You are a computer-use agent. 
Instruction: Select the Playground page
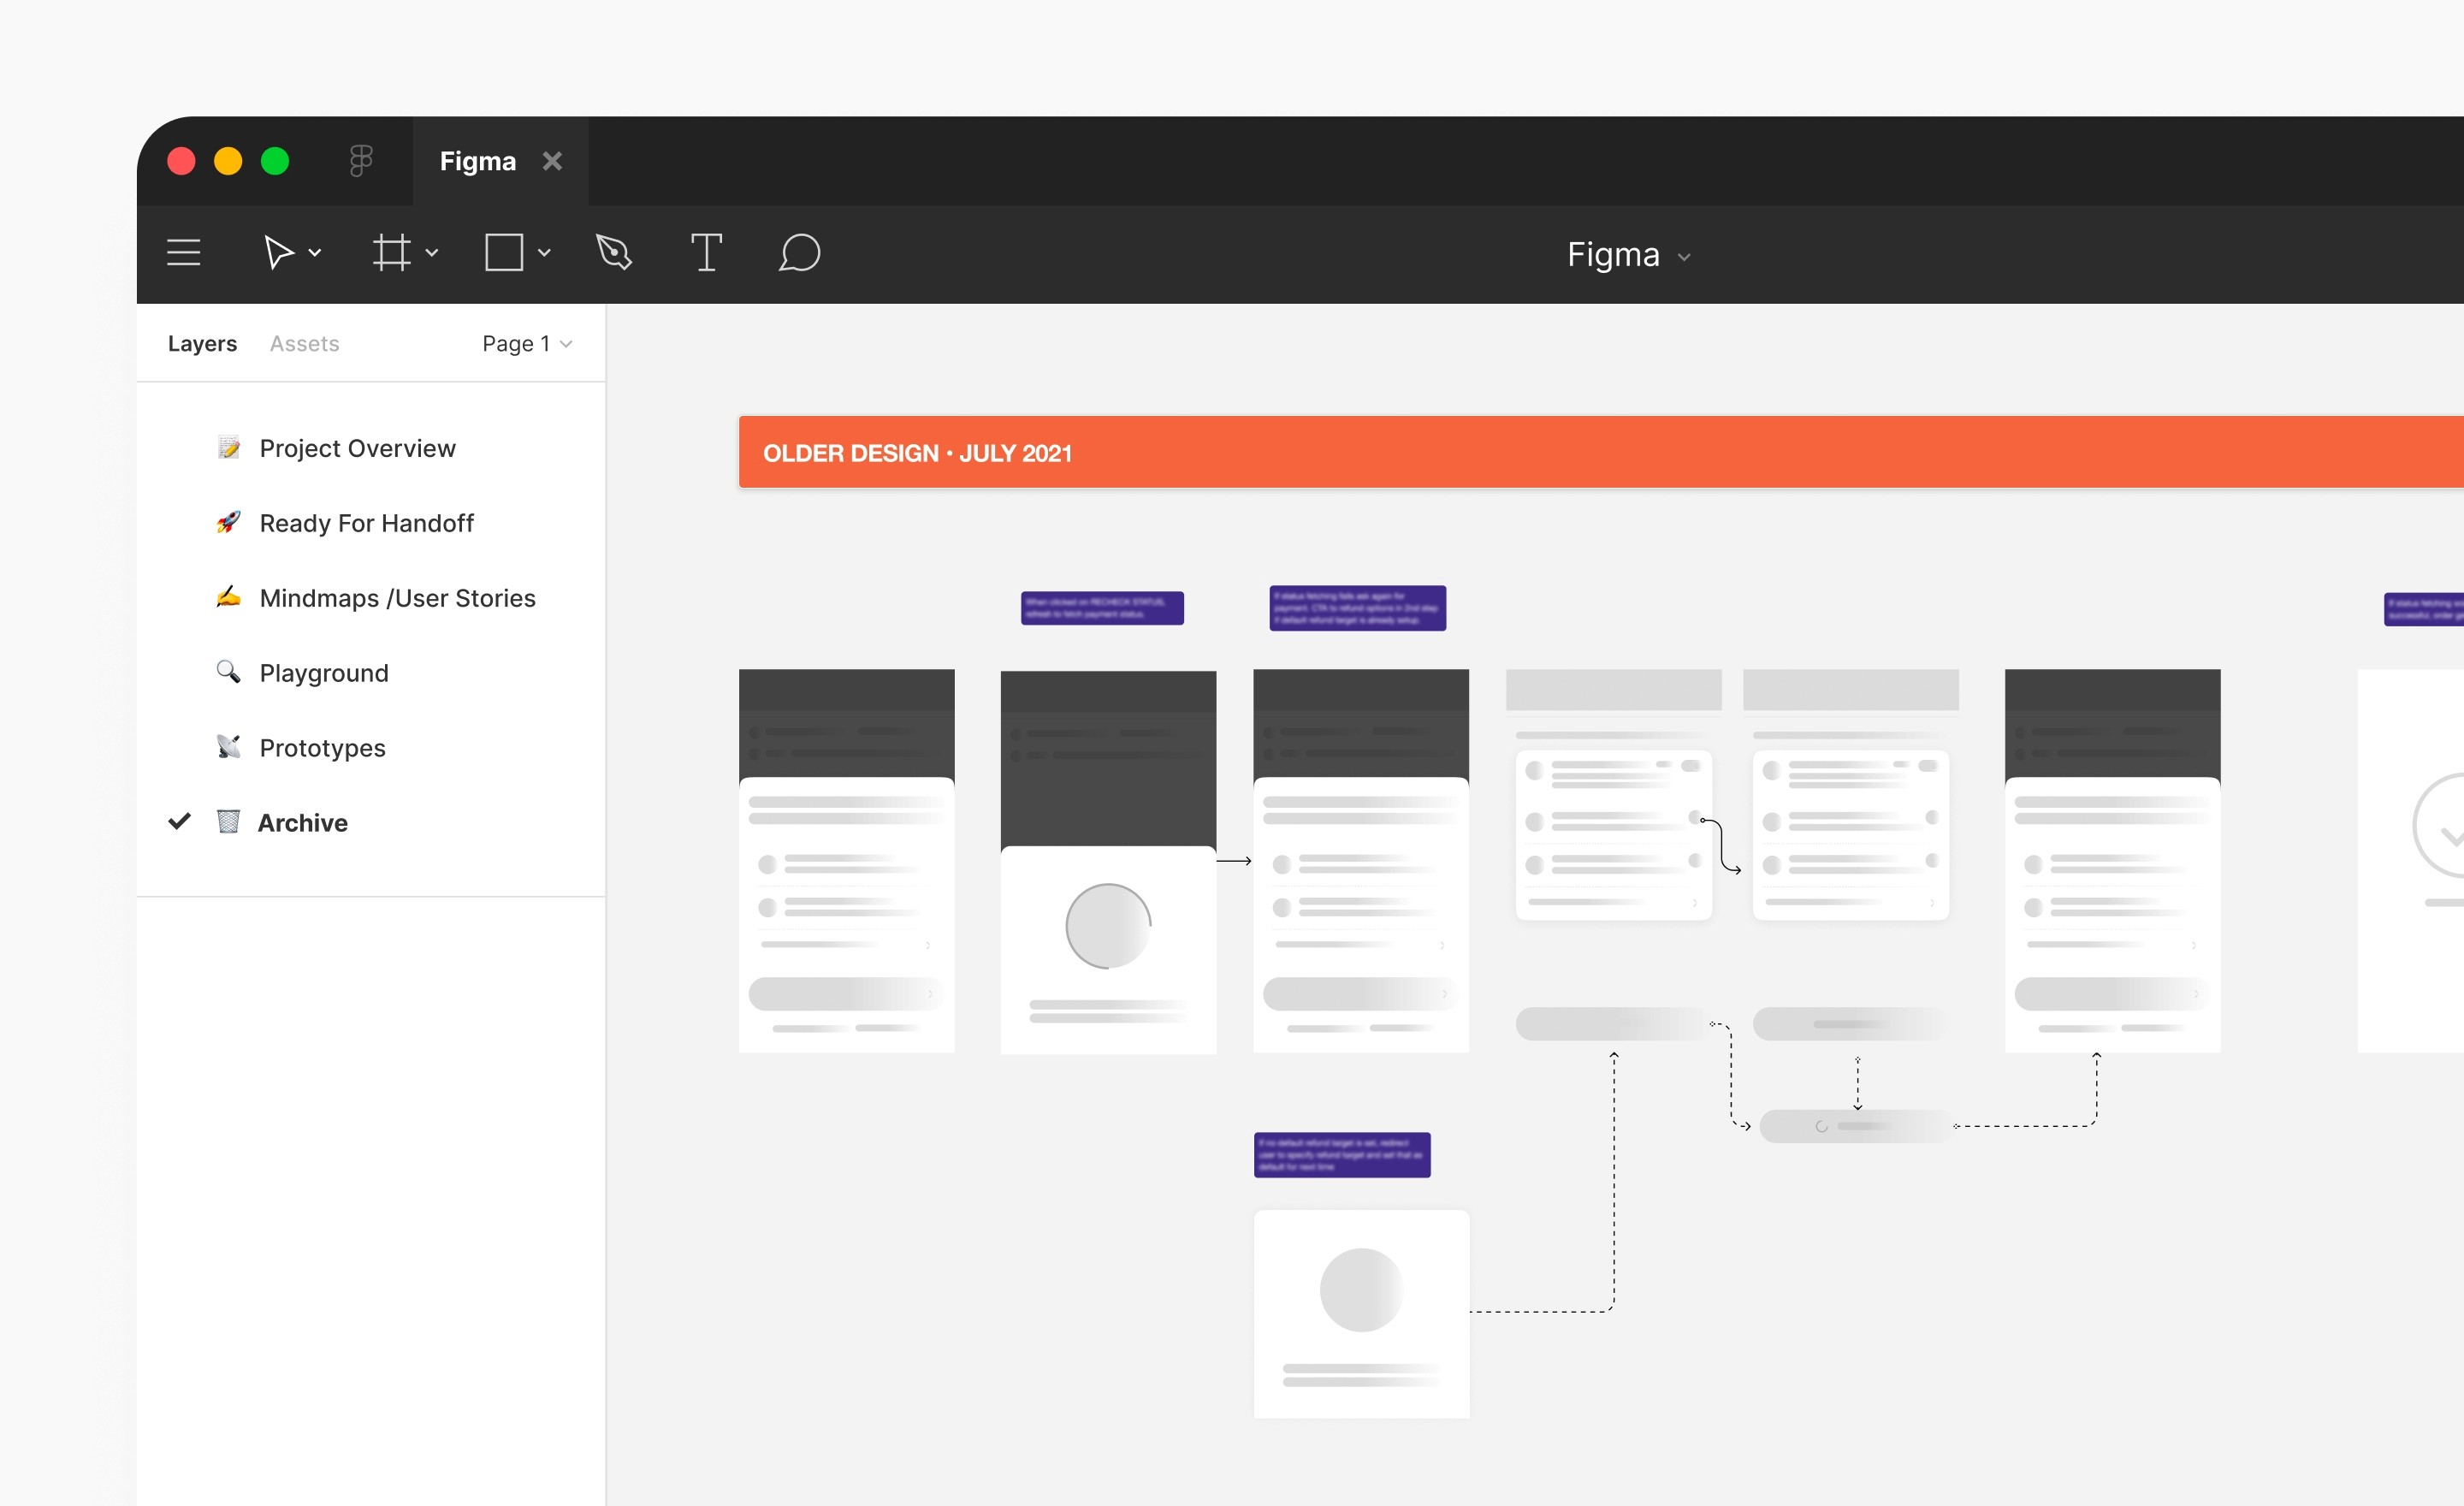click(x=323, y=673)
